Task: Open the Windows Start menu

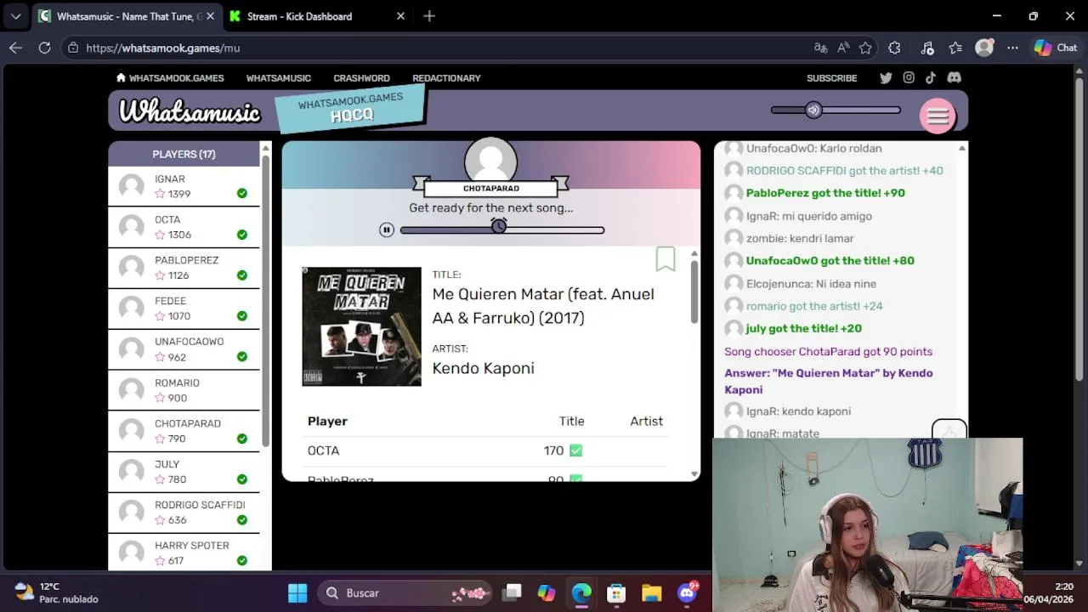Action: [x=297, y=592]
